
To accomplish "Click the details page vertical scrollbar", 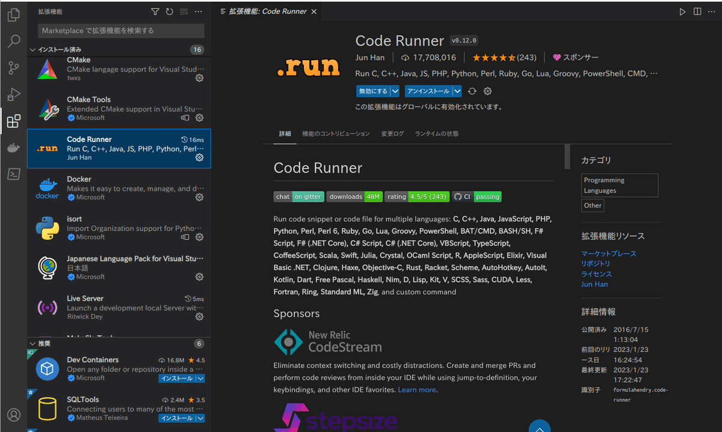I will tap(567, 157).
